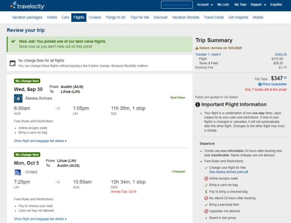291x223 pixels.
Task: Open the Things to do tab
Action: click(x=116, y=17)
